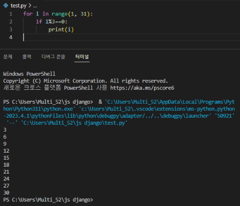Click empty editor line 4
The width and height of the screenshot is (240, 206).
tap(131, 37)
